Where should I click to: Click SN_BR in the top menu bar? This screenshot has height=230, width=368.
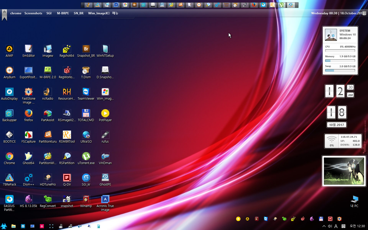(79, 13)
